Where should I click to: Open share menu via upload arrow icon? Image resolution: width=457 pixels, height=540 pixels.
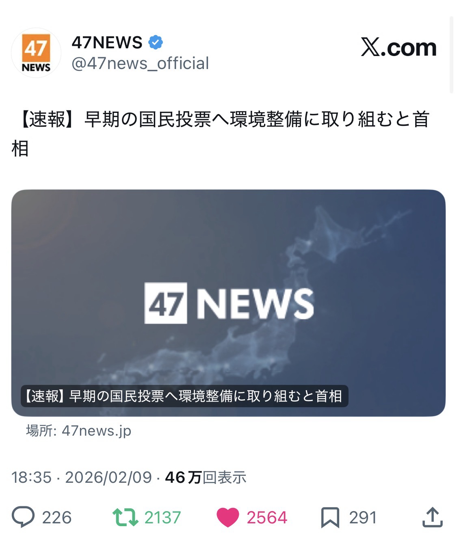(432, 517)
